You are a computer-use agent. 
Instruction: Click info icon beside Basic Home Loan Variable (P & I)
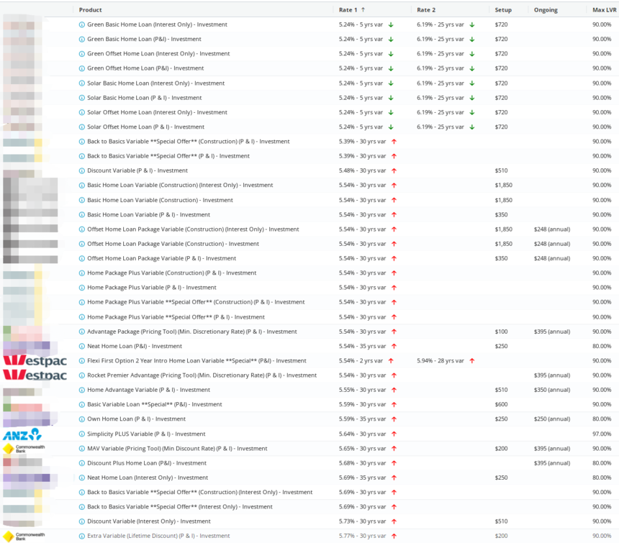click(x=82, y=215)
